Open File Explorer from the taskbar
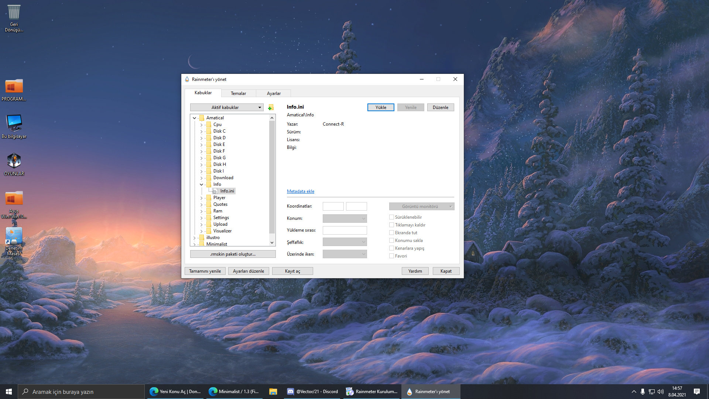The width and height of the screenshot is (709, 399). point(273,392)
